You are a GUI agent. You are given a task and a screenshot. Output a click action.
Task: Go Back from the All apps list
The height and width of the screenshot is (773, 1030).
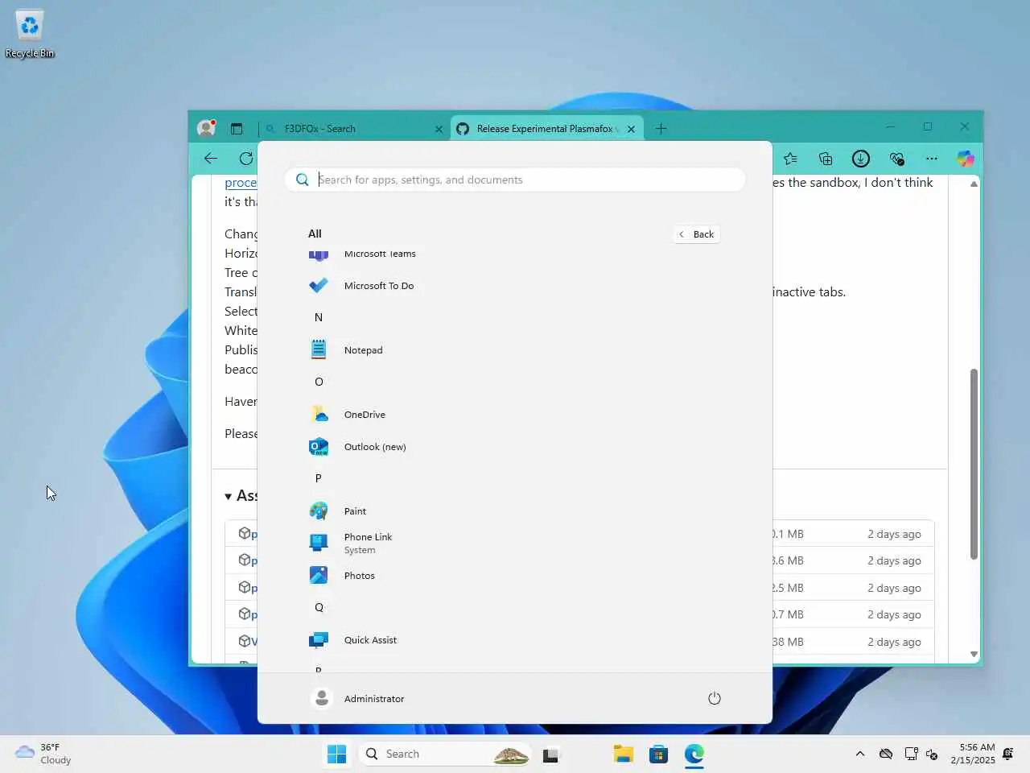(x=697, y=234)
